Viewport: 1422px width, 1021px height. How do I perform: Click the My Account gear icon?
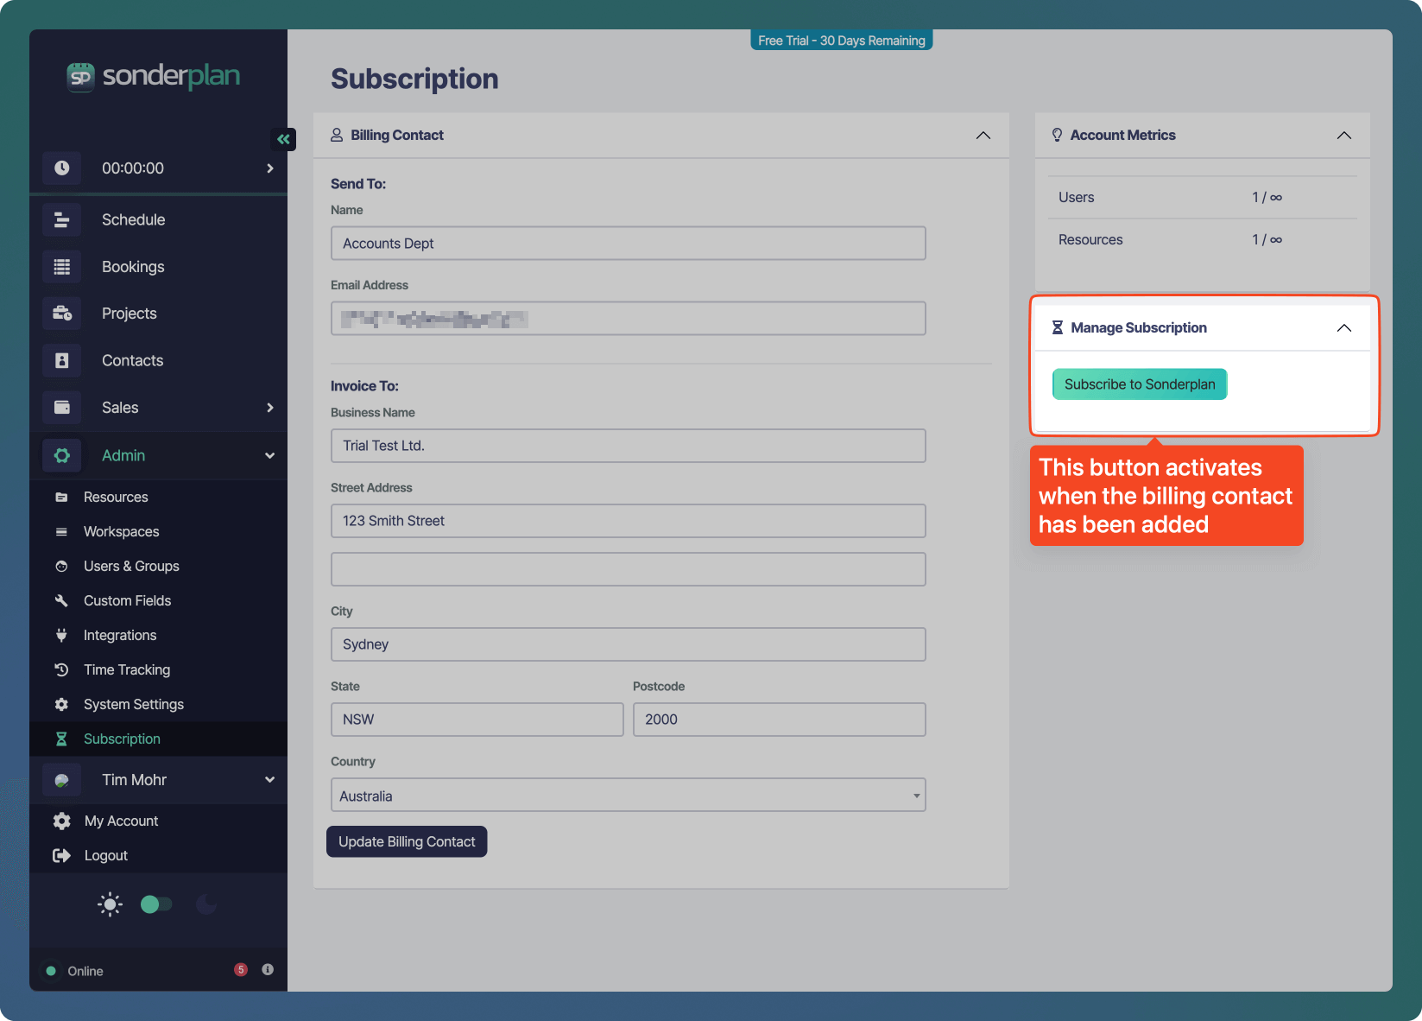pyautogui.click(x=61, y=821)
